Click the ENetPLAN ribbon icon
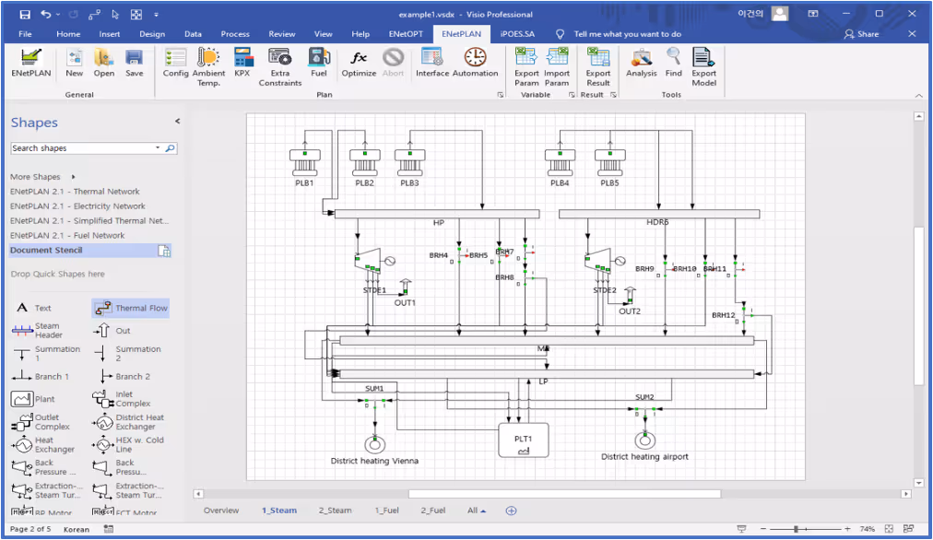 tap(31, 63)
